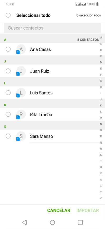Tap the battery status icon
Image resolution: width=105 pixels, height=229 pixels.
point(97,4)
